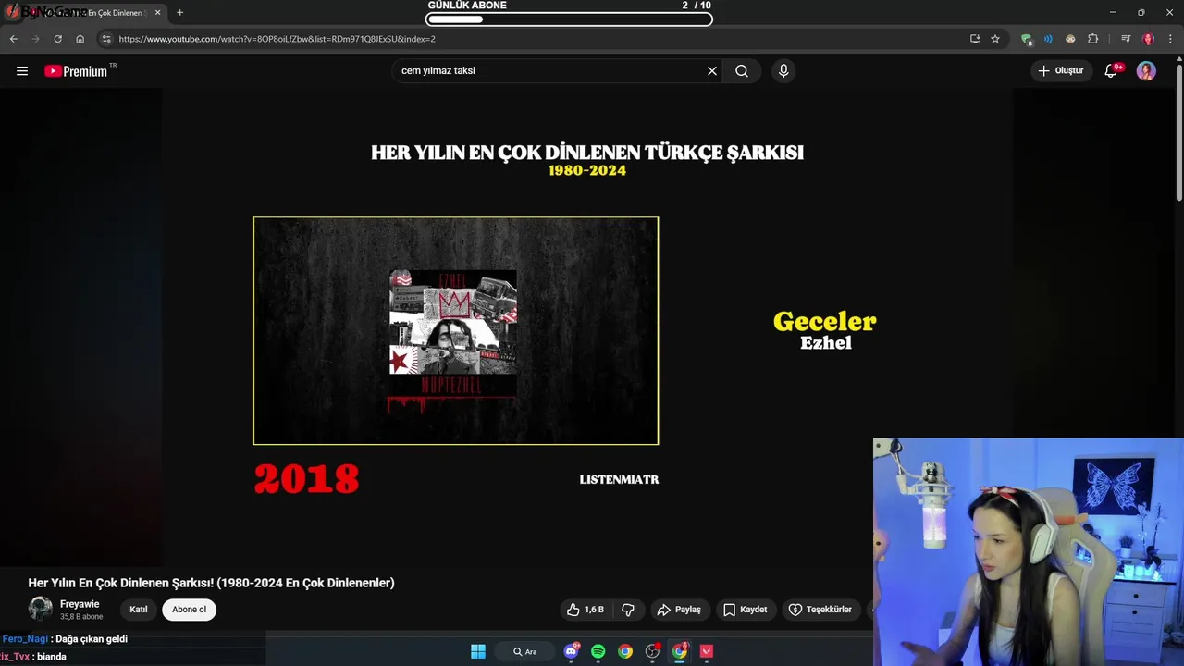
Task: Click the browser address bar URL
Action: [x=277, y=39]
